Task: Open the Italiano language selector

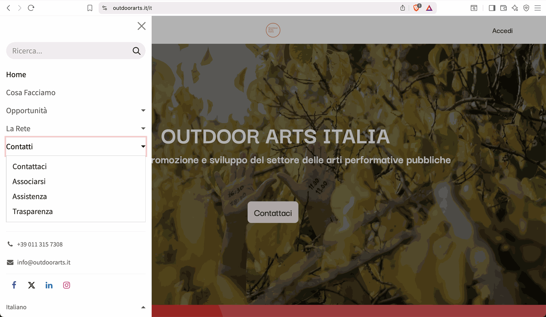Action: pyautogui.click(x=75, y=307)
